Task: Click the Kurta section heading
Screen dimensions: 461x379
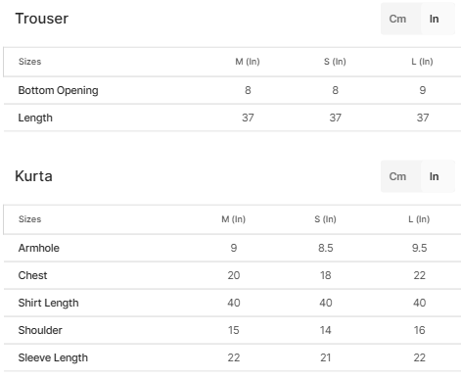Action: pyautogui.click(x=33, y=176)
